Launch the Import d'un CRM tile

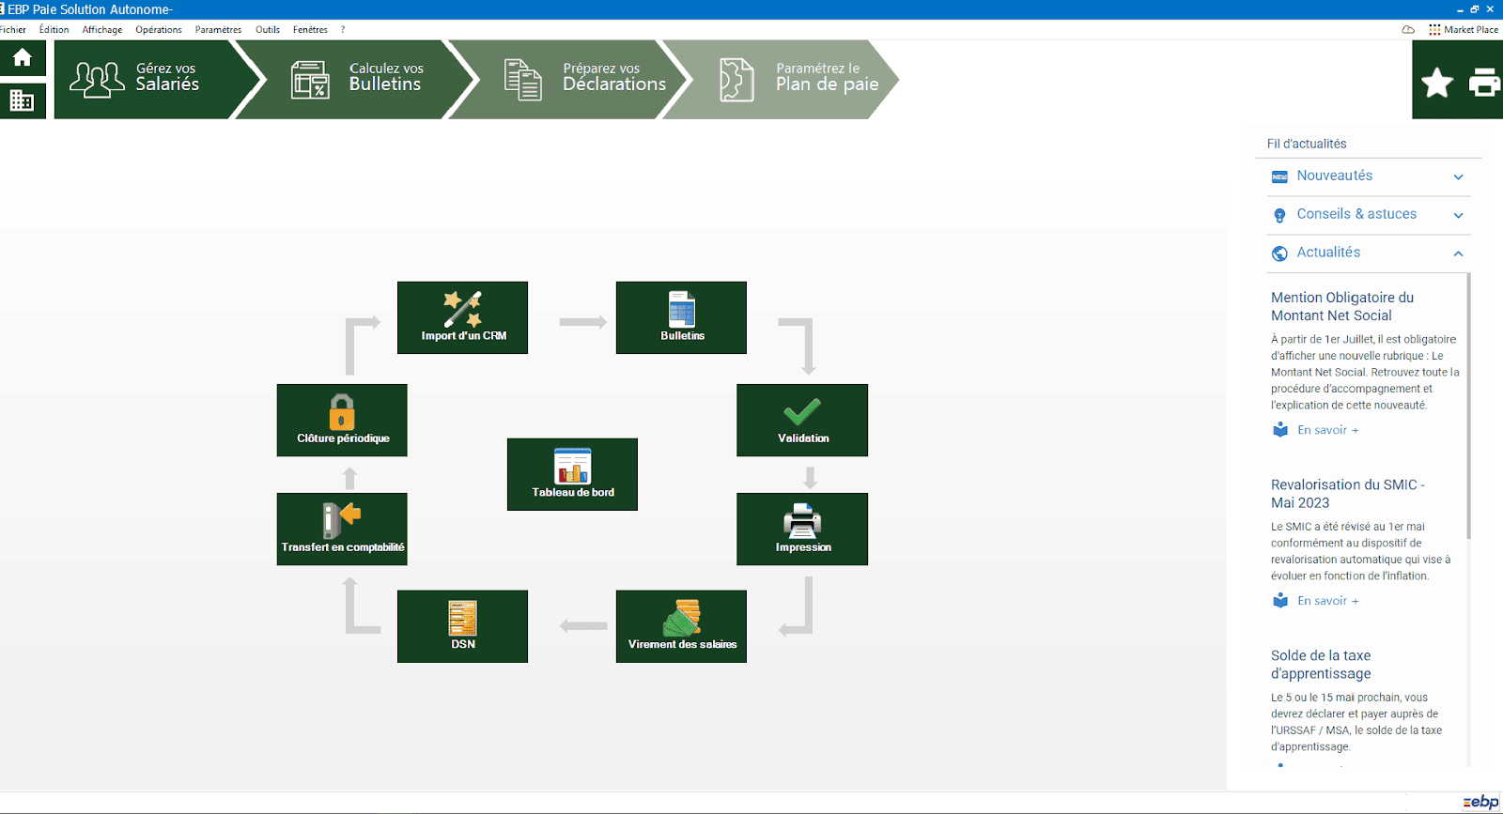pos(462,317)
